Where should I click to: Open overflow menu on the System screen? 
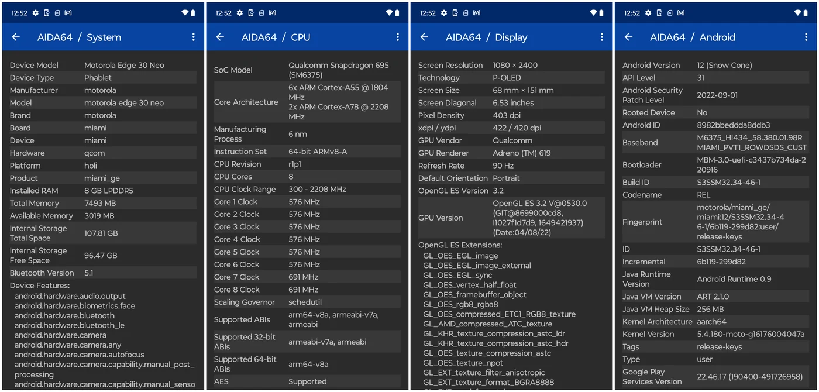tap(194, 37)
